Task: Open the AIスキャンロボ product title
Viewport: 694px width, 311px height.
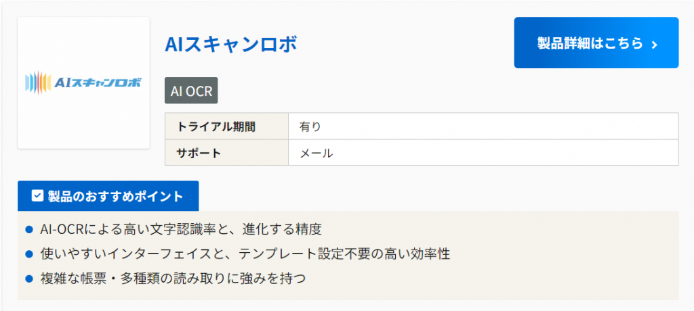Action: 231,45
